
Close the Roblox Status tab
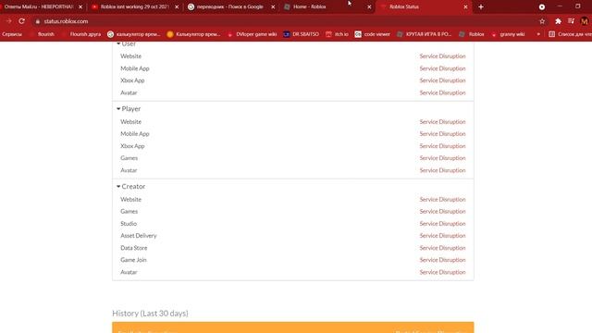point(465,6)
